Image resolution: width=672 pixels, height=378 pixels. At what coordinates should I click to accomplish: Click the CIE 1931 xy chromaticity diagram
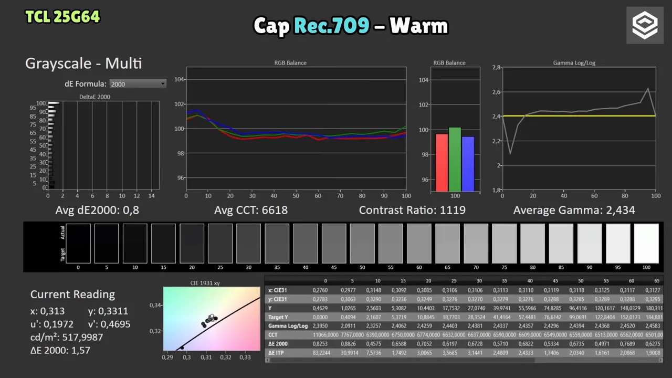(212, 319)
